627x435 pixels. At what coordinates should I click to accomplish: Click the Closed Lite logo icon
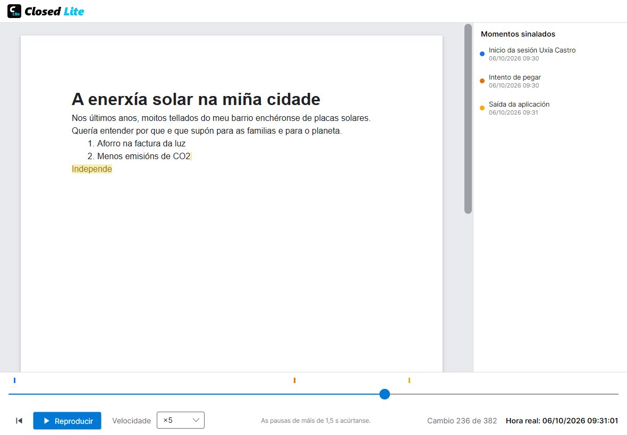14,11
